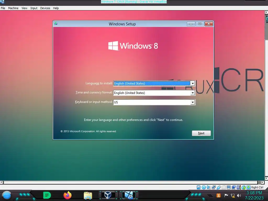Open the View menu
This screenshot has width=268, height=201.
24,8
